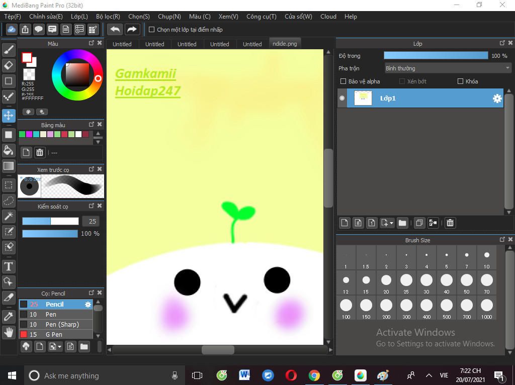Screen dimensions: 515x385
Task: Choose the Text tool
Action: [9, 266]
